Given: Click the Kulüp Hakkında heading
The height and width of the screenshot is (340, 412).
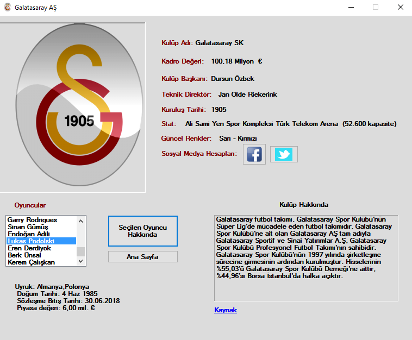Looking at the screenshot, I should click(x=303, y=205).
